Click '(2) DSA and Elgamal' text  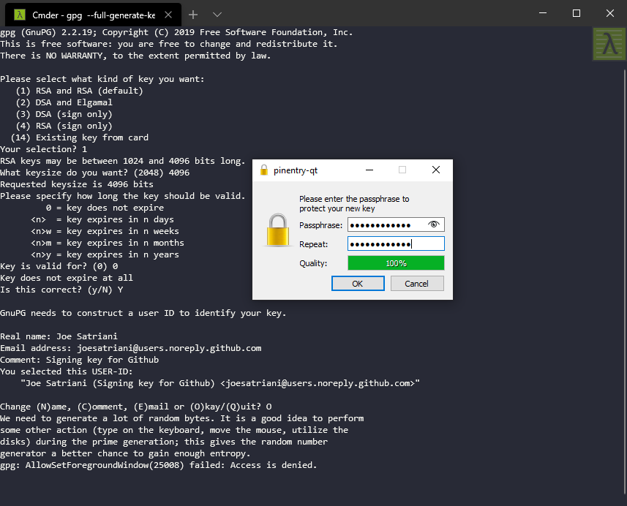(x=64, y=102)
